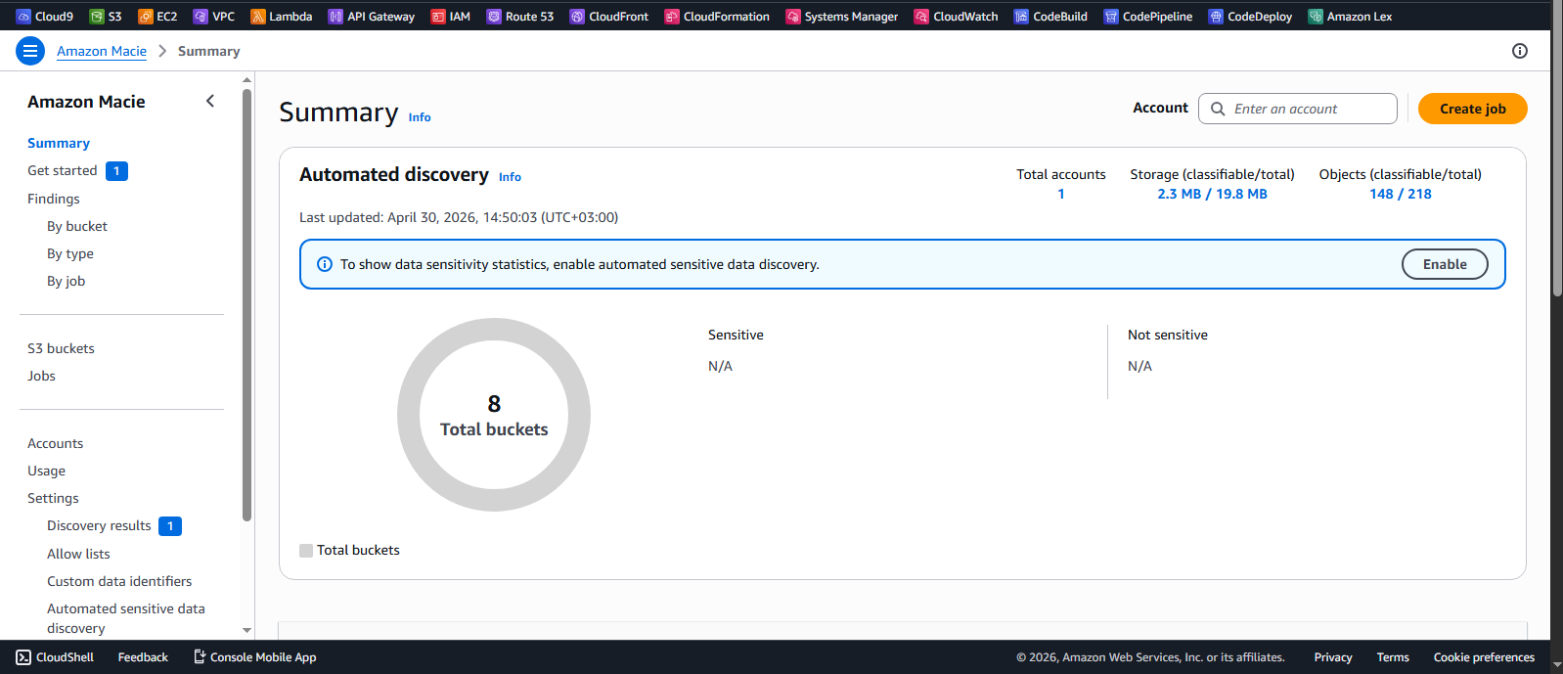Viewport: 1563px width, 674px height.
Task: Open Custom data identifiers page
Action: click(x=119, y=581)
